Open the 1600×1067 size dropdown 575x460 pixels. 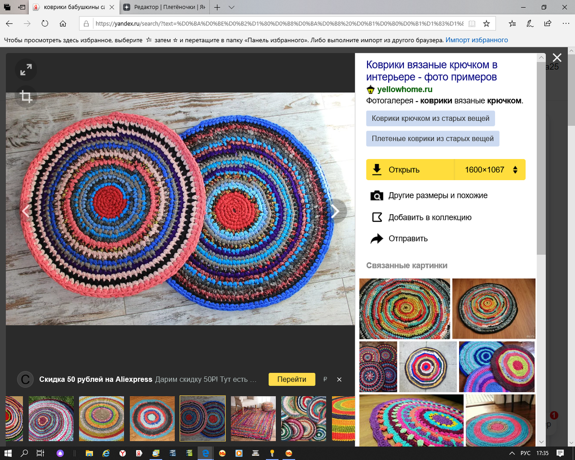(x=490, y=170)
